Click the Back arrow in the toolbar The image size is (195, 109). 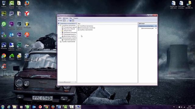59,21
